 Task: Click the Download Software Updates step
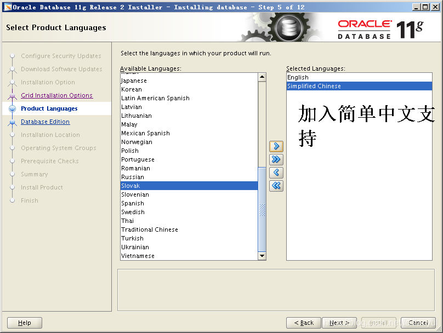click(x=61, y=69)
